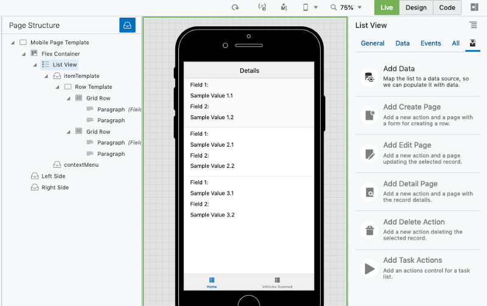Image resolution: width=487 pixels, height=306 pixels.
Task: Open the device type dropdown
Action: point(310,7)
